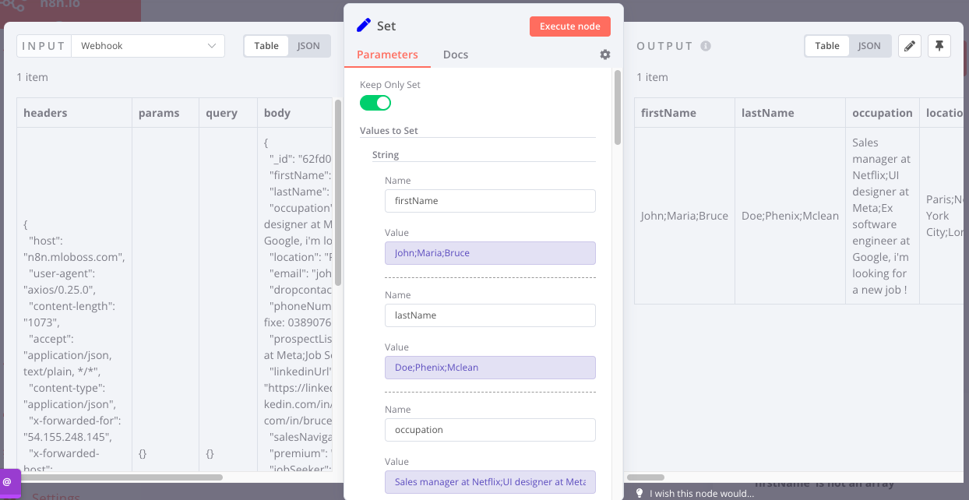Image resolution: width=969 pixels, height=500 pixels.
Task: Click the Execute node button
Action: tap(570, 26)
